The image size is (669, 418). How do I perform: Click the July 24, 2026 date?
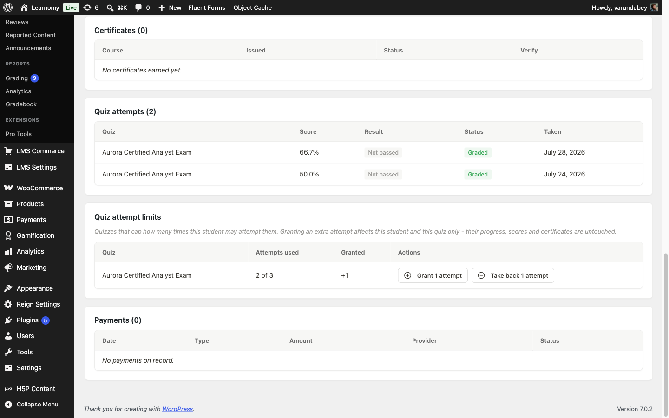(564, 174)
